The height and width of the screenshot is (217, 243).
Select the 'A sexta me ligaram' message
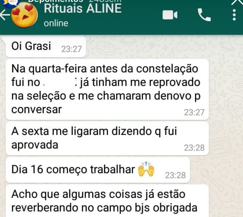107,138
